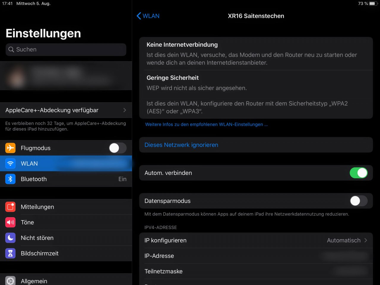Tap the Allgemein gear icon
This screenshot has width=380, height=285.
click(x=10, y=281)
